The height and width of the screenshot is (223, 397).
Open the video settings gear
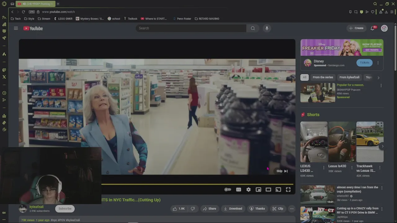(x=248, y=190)
